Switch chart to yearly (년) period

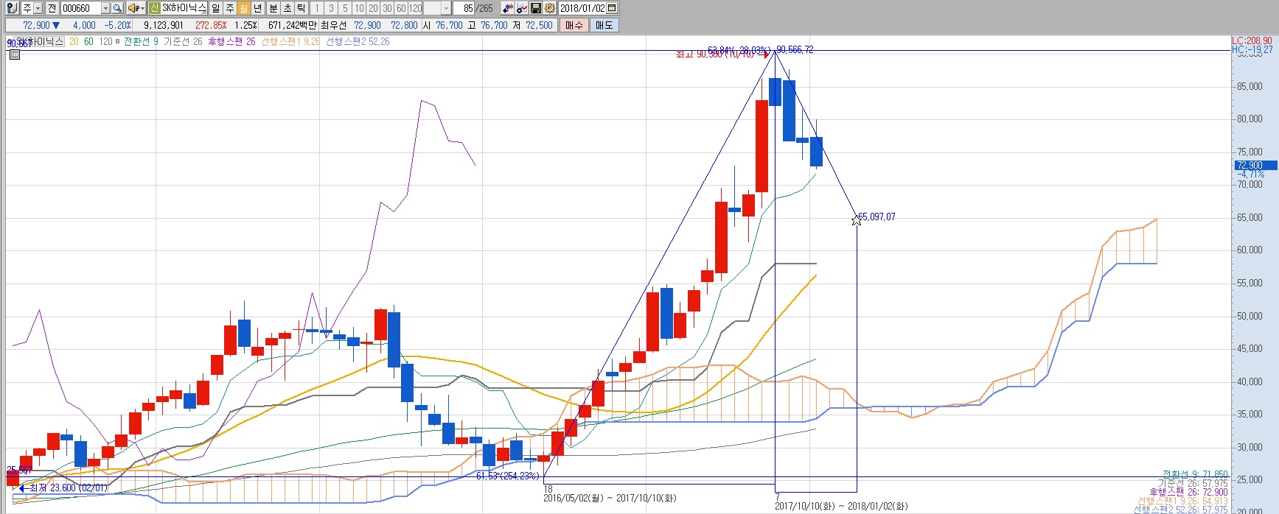(x=258, y=8)
